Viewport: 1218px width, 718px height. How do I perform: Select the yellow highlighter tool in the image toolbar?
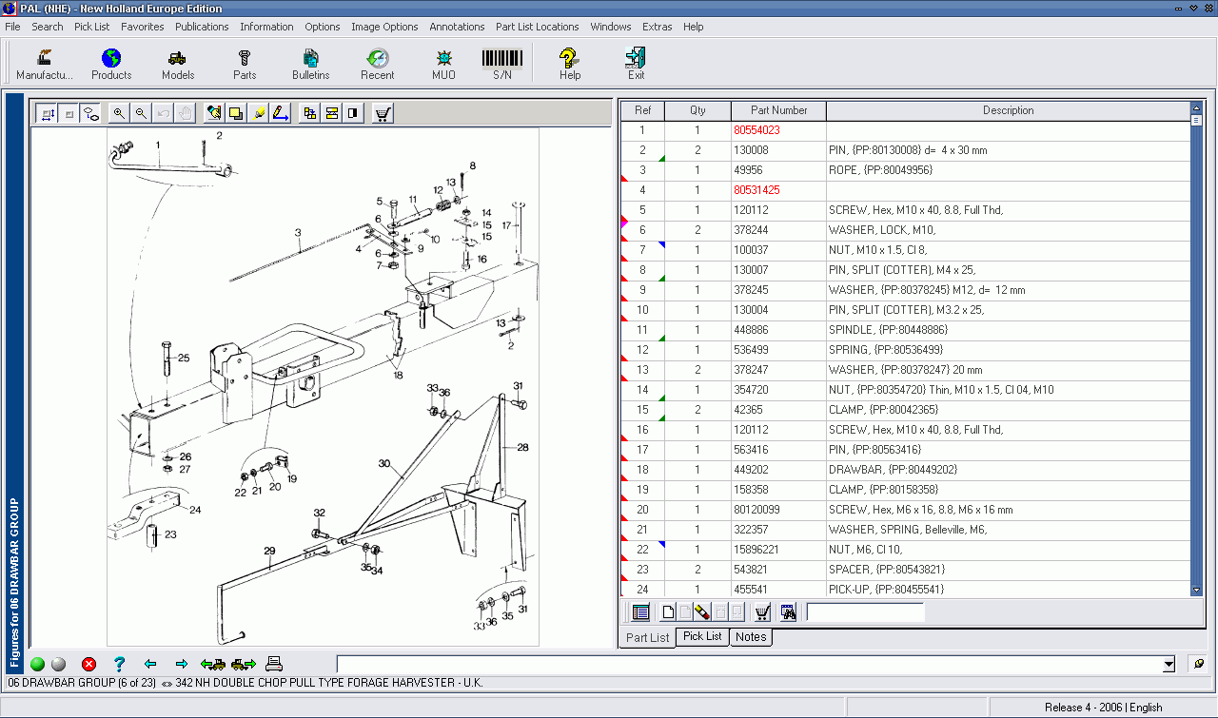tap(258, 112)
